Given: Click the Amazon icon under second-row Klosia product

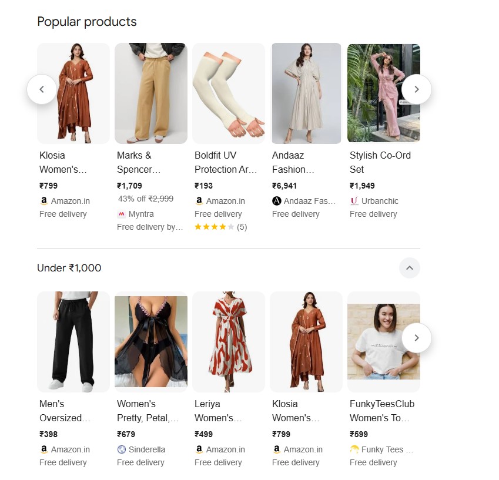Looking at the screenshot, I should [x=276, y=449].
